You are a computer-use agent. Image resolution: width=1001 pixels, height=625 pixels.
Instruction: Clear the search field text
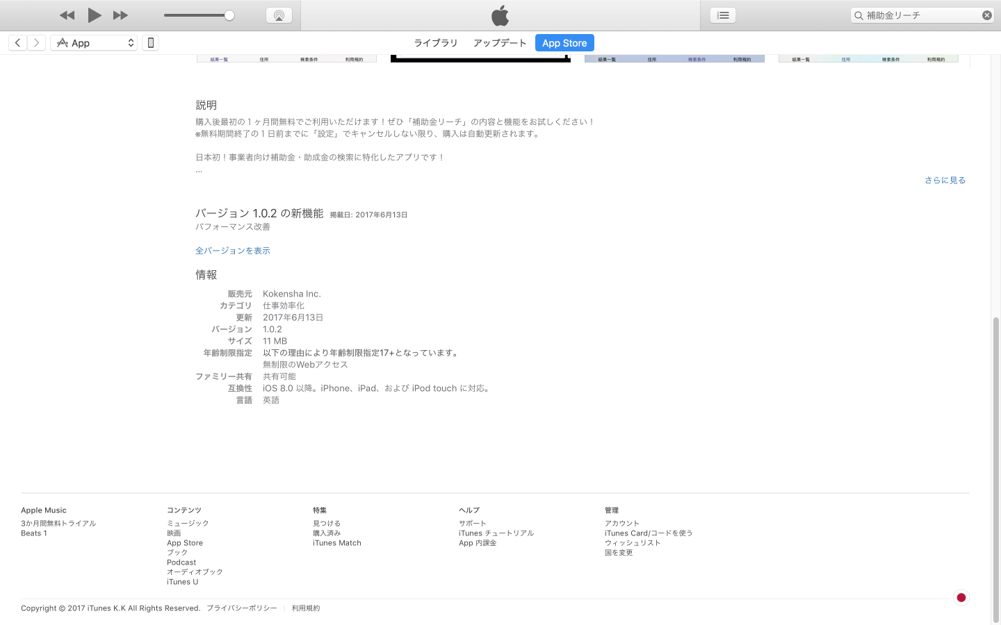(986, 15)
